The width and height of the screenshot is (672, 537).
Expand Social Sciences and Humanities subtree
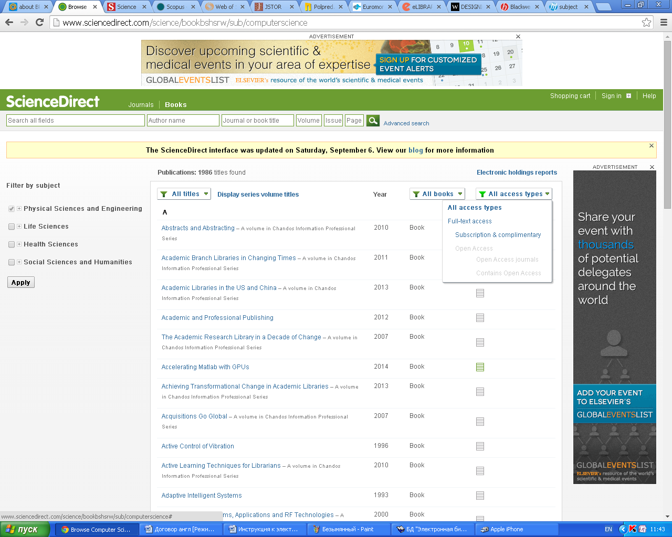click(19, 262)
